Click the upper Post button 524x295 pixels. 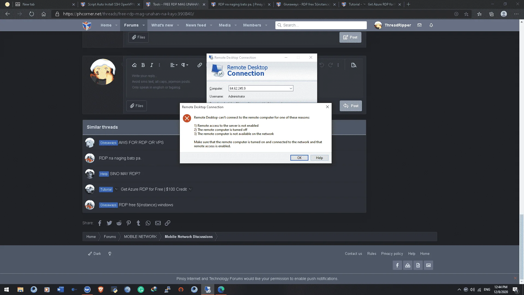(350, 37)
